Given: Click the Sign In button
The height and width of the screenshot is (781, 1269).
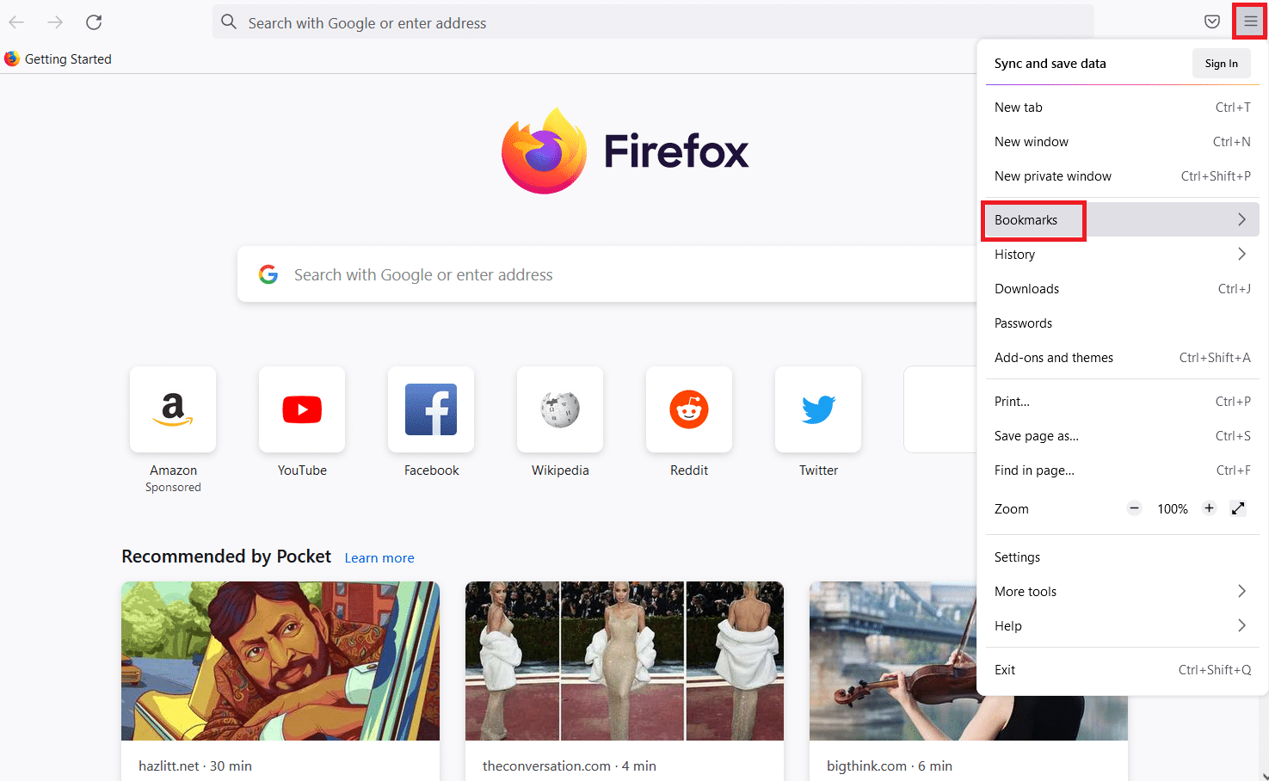Looking at the screenshot, I should tap(1221, 63).
